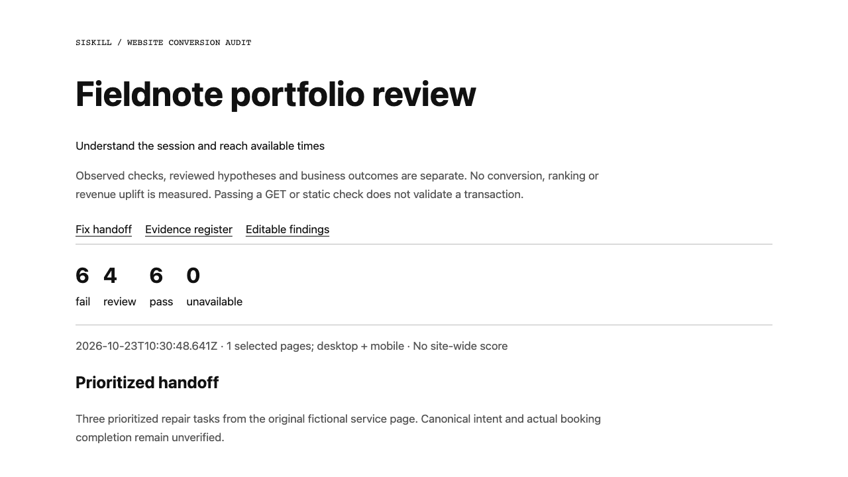
Task: Click the Fieldnote portfolio review title
Action: (276, 94)
